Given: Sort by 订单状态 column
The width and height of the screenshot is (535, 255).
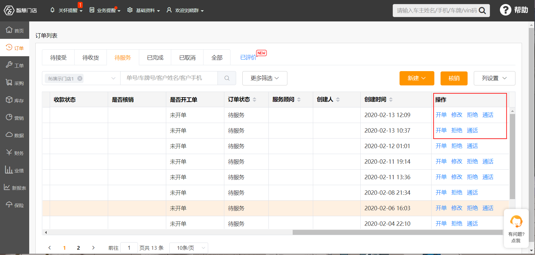Looking at the screenshot, I should [x=254, y=99].
